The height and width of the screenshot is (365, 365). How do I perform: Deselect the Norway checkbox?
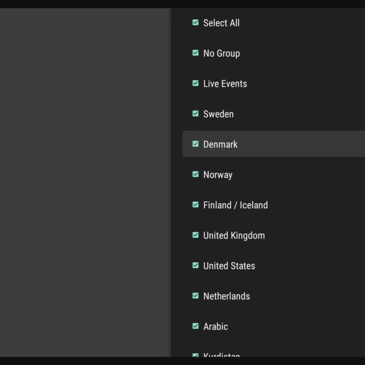pos(196,174)
